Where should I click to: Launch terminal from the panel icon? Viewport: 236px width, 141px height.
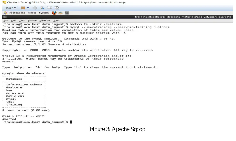coord(67,13)
